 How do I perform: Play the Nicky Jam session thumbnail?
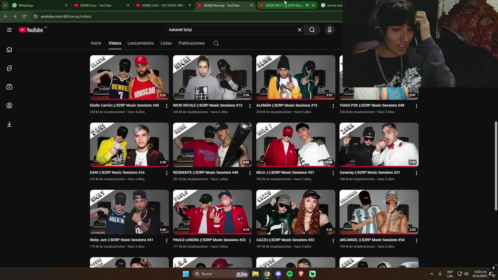point(129,212)
